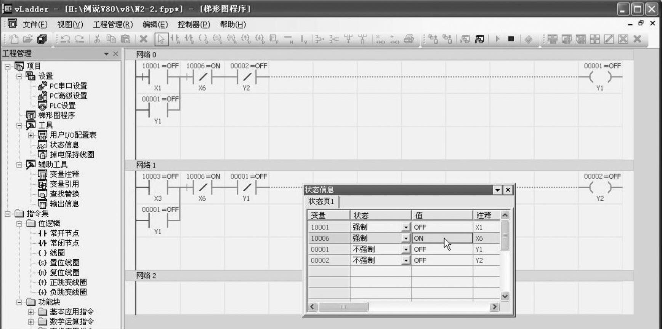Close the 工程管理 panel
Viewport: 662px width, 329px height.
(116, 54)
